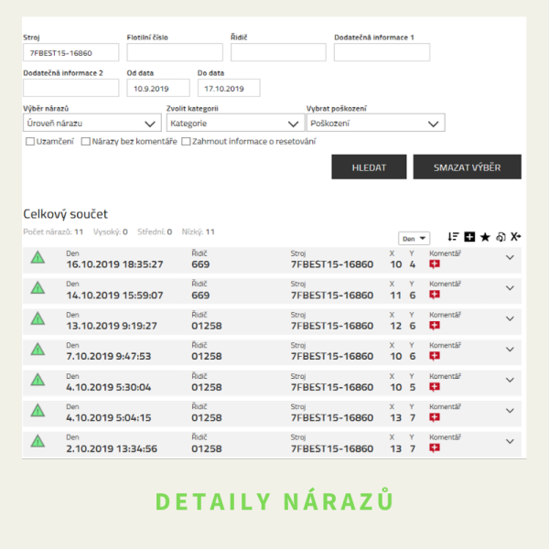Open the Den sorting dropdown
Viewport: 549px width, 549px height.
(415, 238)
